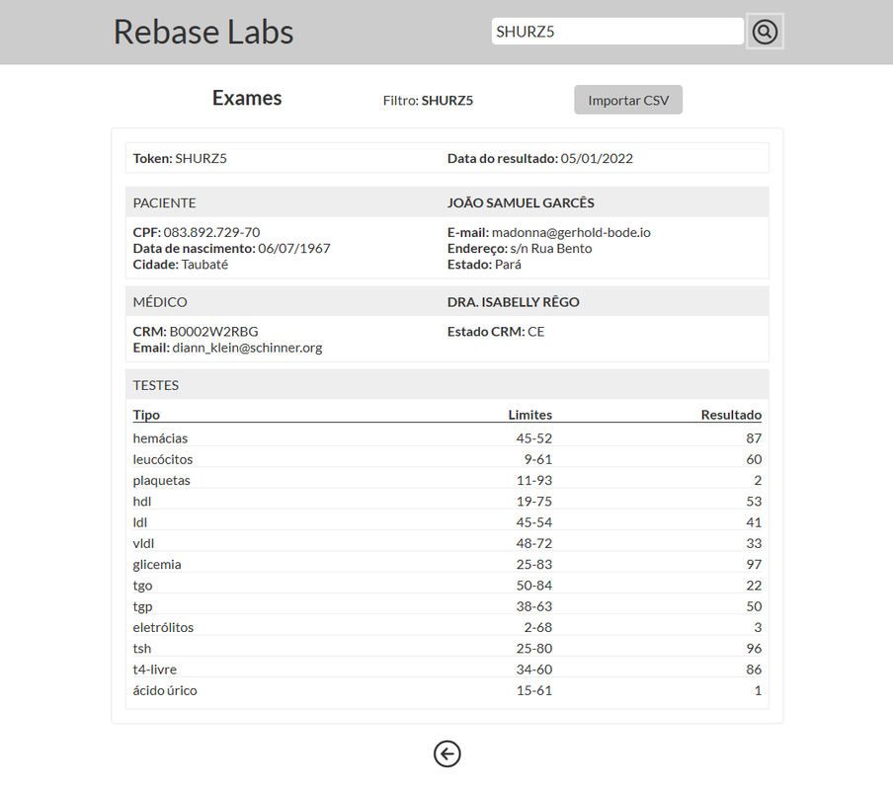Click the ldl result 41
Image resolution: width=893 pixels, height=790 pixels.
click(x=754, y=522)
